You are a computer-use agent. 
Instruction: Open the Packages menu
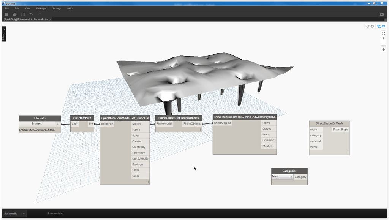pyautogui.click(x=41, y=8)
